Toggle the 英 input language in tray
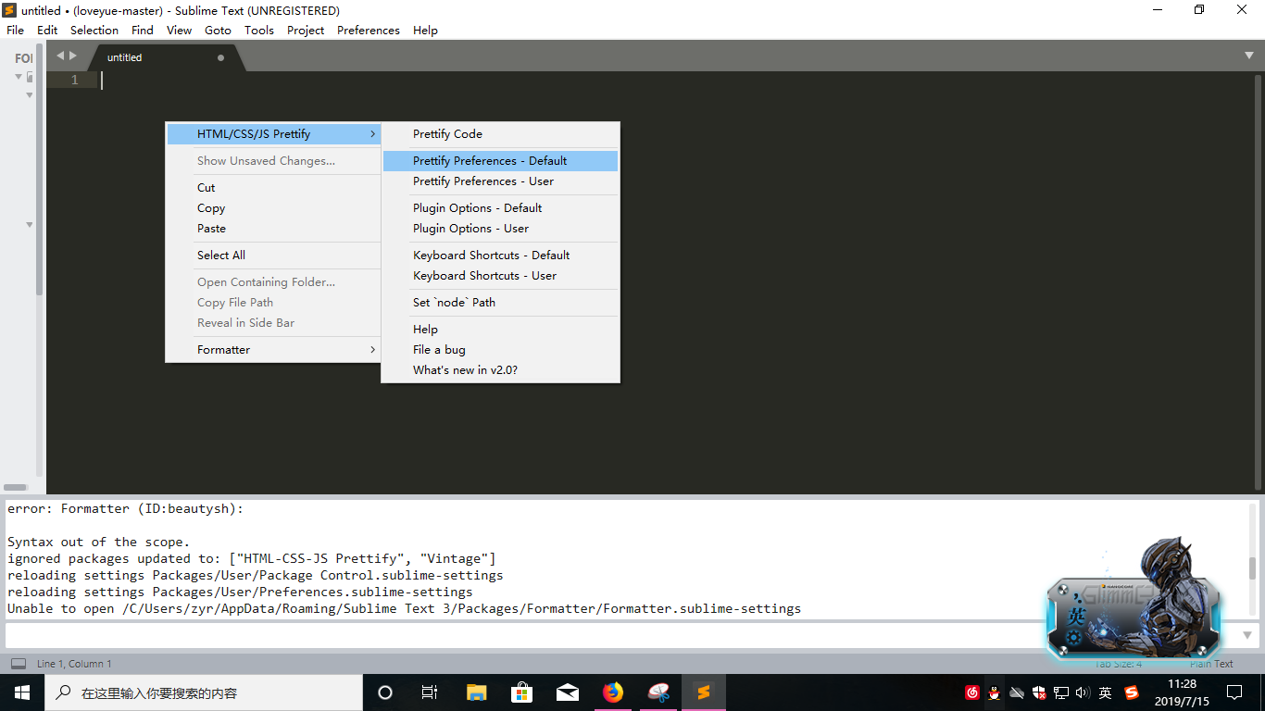The width and height of the screenshot is (1265, 711). pyautogui.click(x=1106, y=692)
